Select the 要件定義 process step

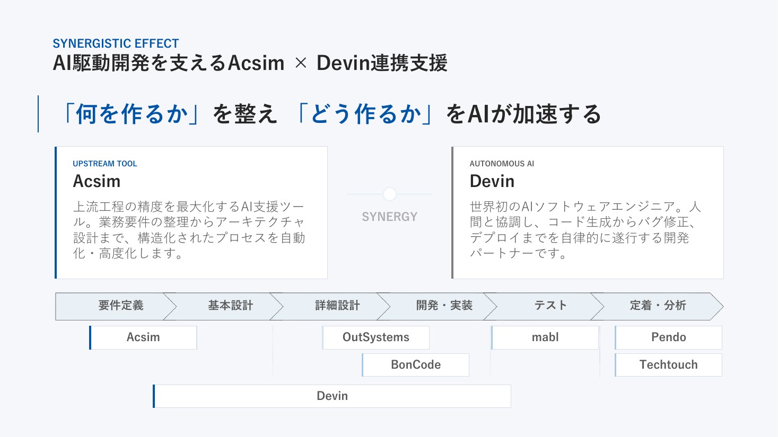click(116, 306)
